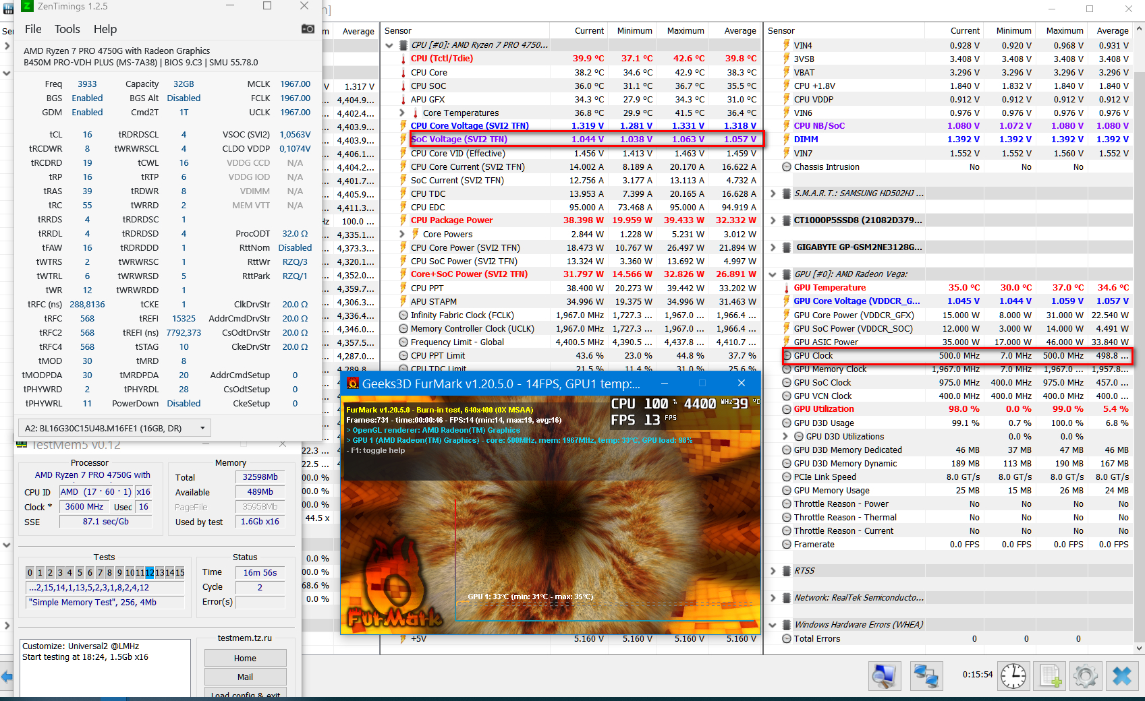
Task: Click the blue back arrow in HWiNFO bottom bar
Action: pyautogui.click(x=7, y=676)
